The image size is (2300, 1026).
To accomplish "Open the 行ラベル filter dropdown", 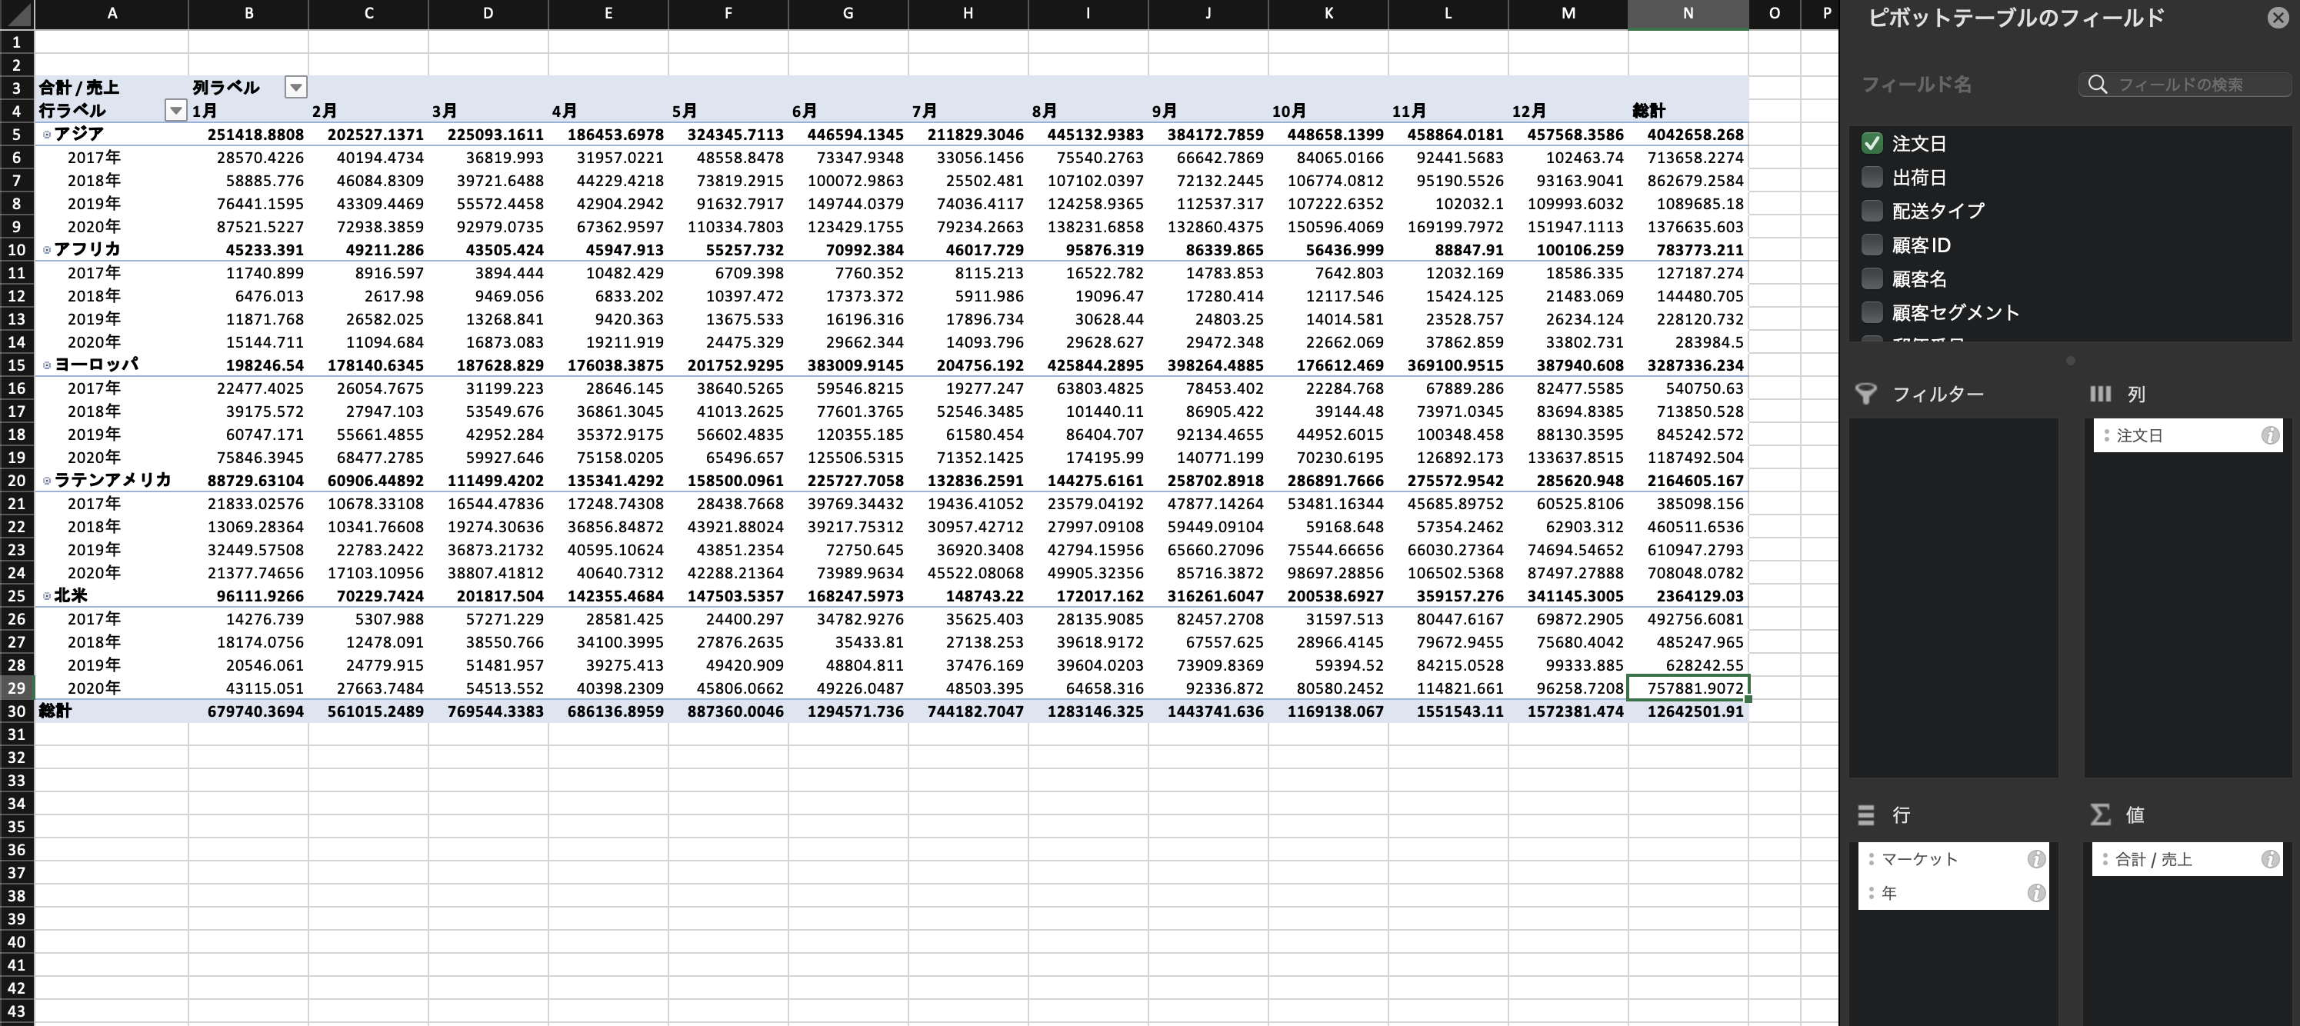I will point(176,111).
